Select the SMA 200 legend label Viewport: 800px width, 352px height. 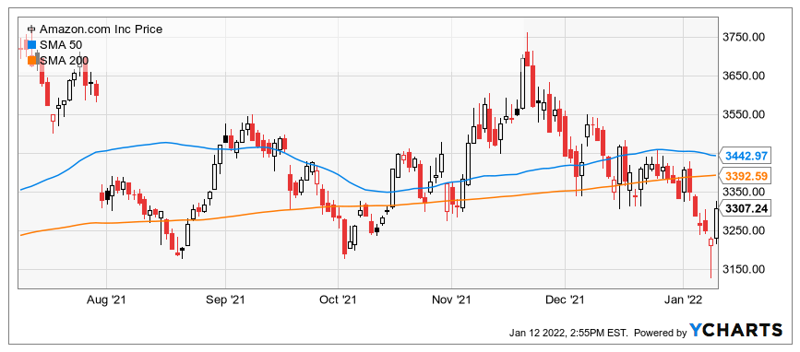click(x=64, y=61)
